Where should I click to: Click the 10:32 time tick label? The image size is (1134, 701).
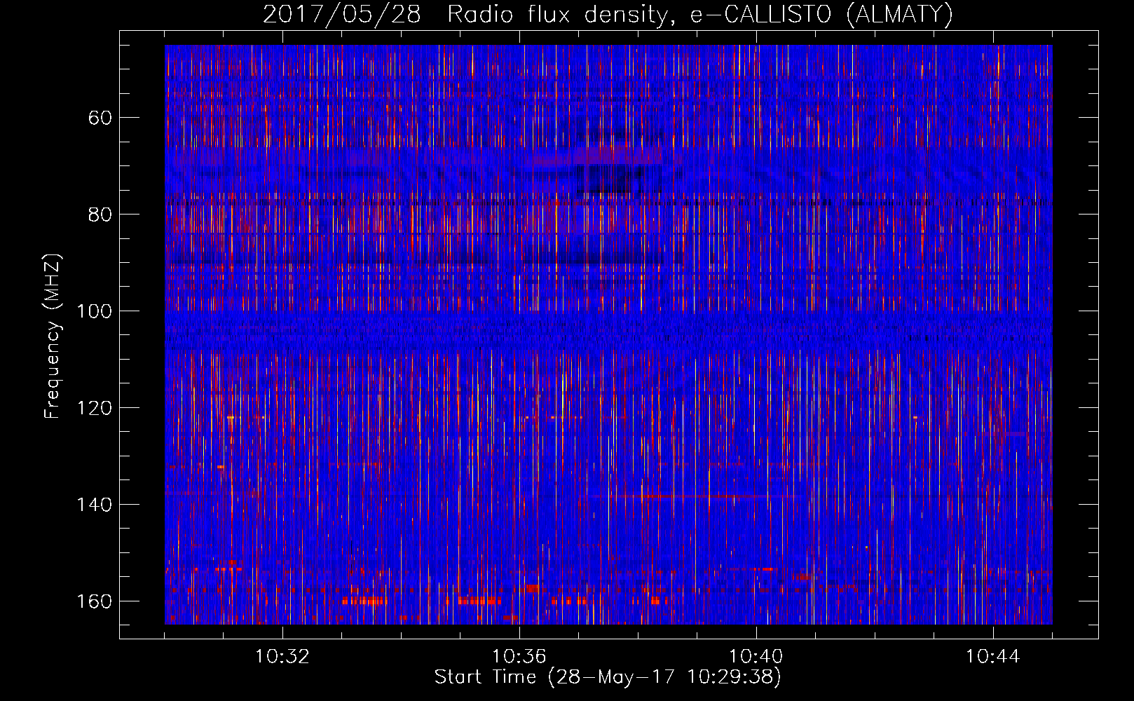[282, 657]
